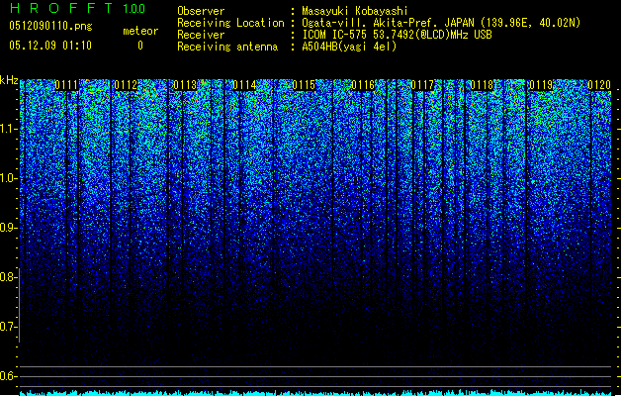Click the 'meteor' count label
622x396 pixels.
point(140,31)
